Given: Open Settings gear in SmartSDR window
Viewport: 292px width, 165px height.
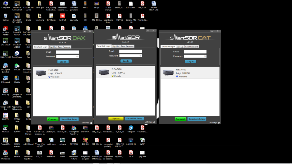Looking at the screenshot, I should click(154, 122).
